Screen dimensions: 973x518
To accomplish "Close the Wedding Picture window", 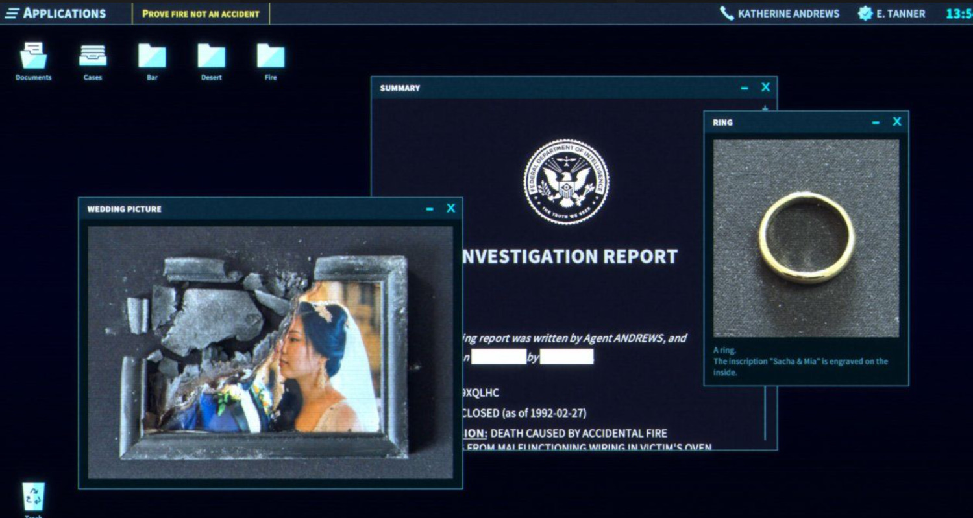I will point(450,209).
